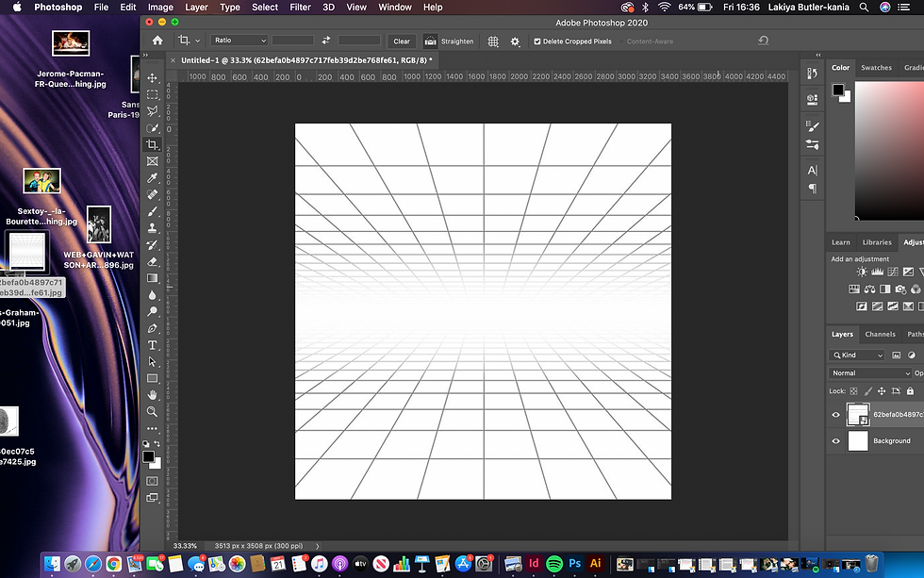Toggle lock layer position
Screen dimensions: 924x578
[882, 390]
